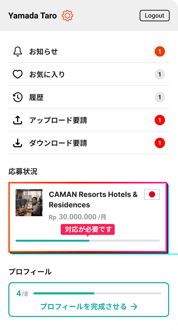Click the notification bell icon
This screenshot has width=178, height=330.
(18, 52)
